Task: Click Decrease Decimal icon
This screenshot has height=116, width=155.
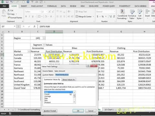Action: tap(114, 16)
